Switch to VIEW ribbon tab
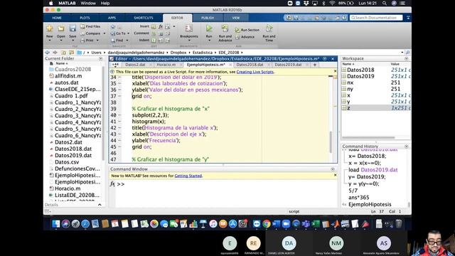 tap(236, 18)
